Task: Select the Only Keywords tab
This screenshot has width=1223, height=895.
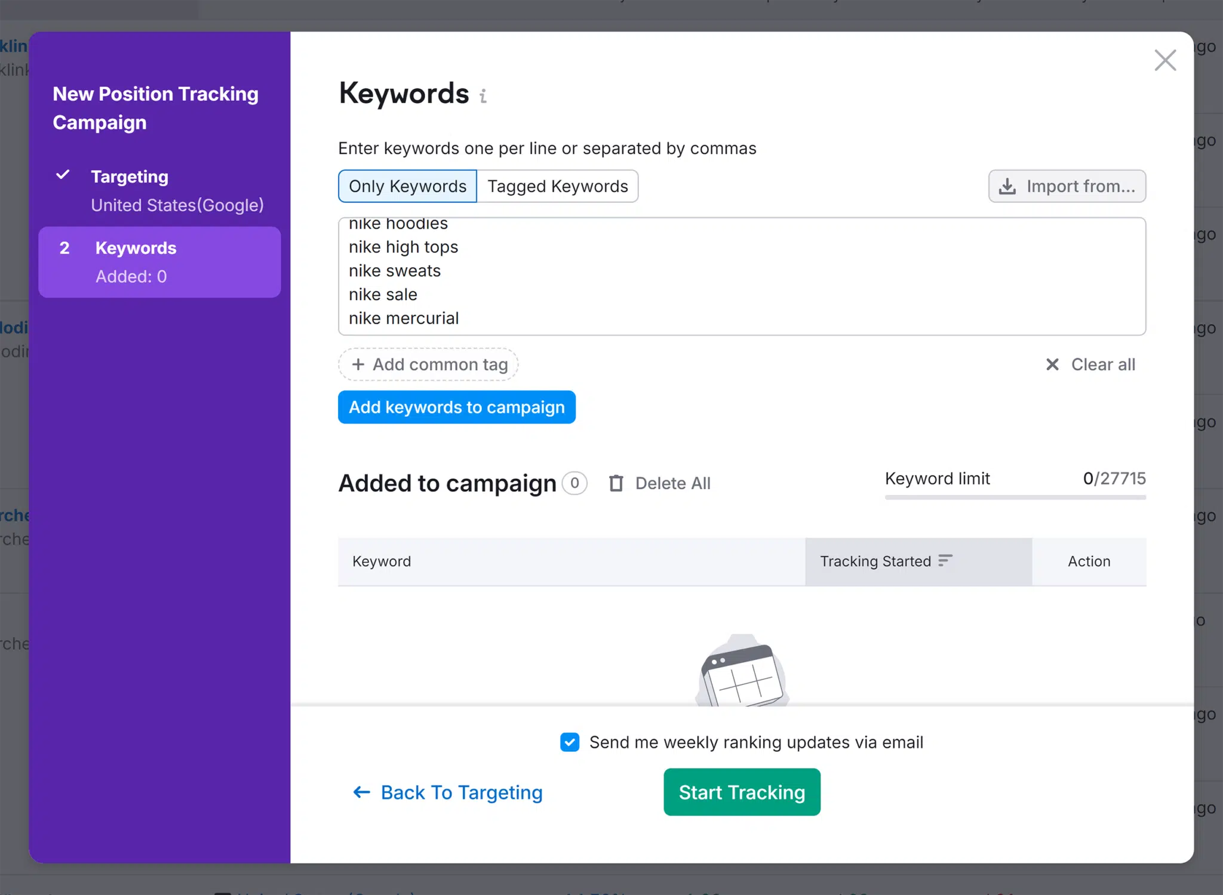Action: pos(407,186)
